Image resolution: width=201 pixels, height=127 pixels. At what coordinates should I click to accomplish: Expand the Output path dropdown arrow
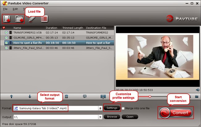[100, 117]
